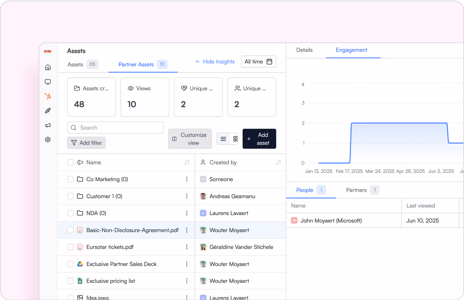
Task: Check the Customer 1 (0) row checkbox
Action: click(x=70, y=196)
